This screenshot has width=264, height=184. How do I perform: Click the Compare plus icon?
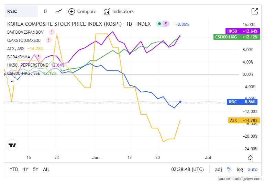coord(71,11)
